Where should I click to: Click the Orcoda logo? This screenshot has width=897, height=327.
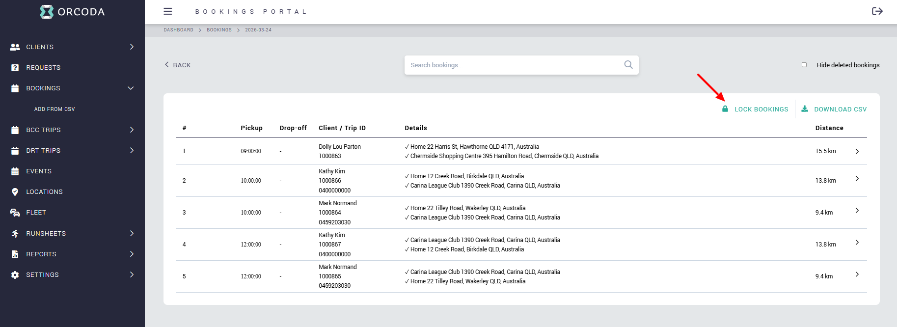[x=72, y=12]
